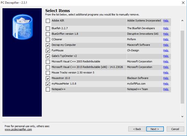Viewport: 187px width, 136px height.
Task: Open Help link for myMouseMeter row
Action: tap(166, 84)
